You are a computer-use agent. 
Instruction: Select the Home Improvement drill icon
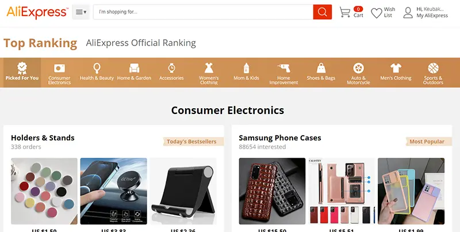click(283, 68)
